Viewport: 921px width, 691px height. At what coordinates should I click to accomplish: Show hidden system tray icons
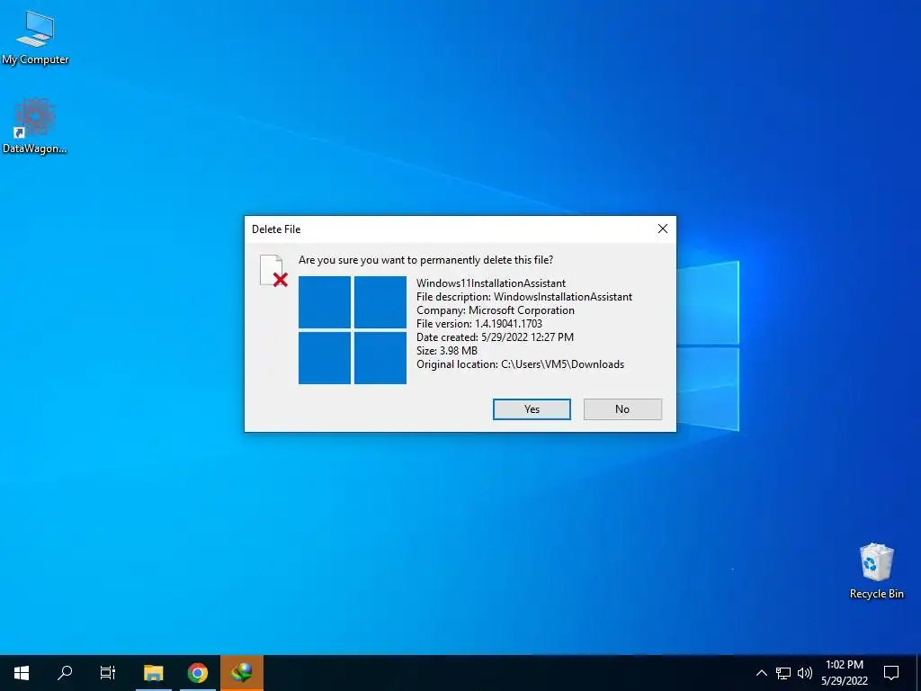[x=761, y=673]
